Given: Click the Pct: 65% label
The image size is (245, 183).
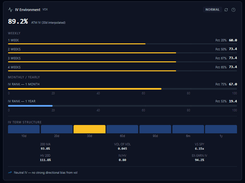Looking at the screenshot, I should 221,67.
